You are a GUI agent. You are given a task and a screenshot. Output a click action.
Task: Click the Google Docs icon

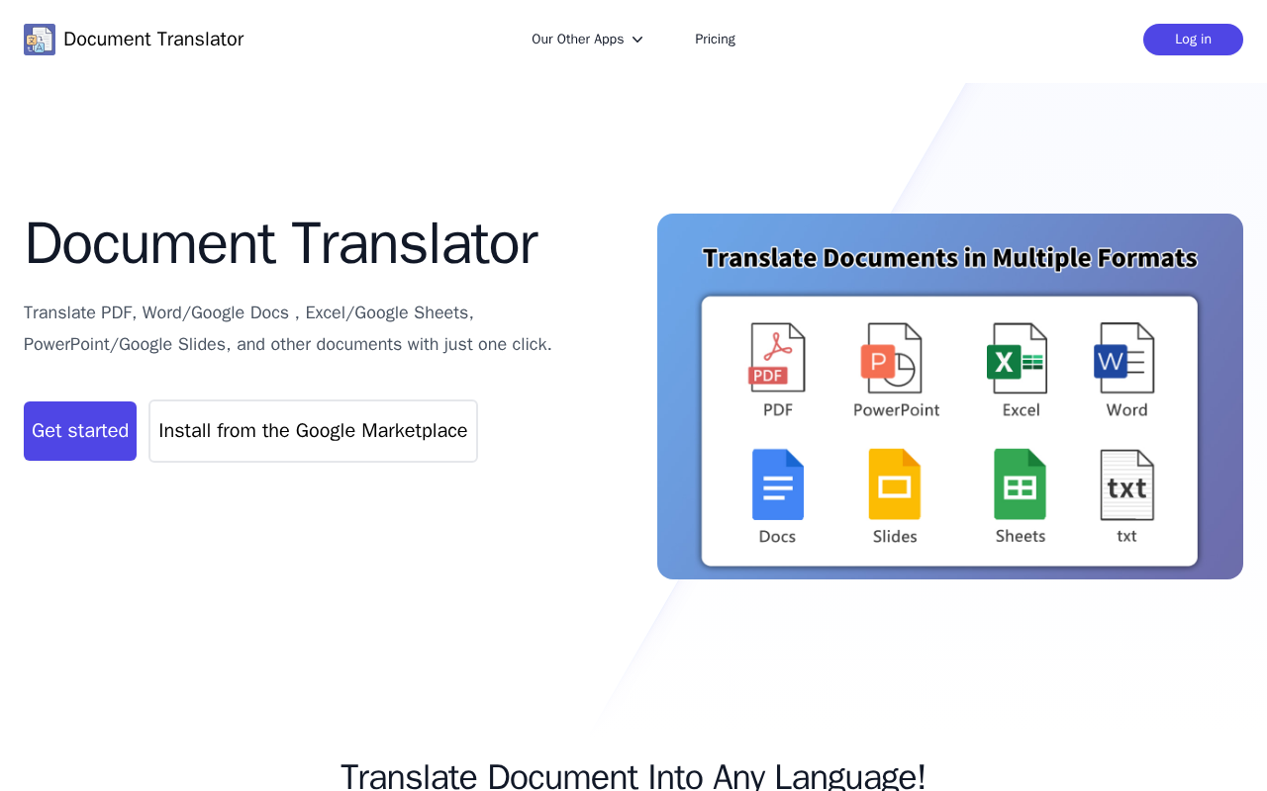coord(778,484)
